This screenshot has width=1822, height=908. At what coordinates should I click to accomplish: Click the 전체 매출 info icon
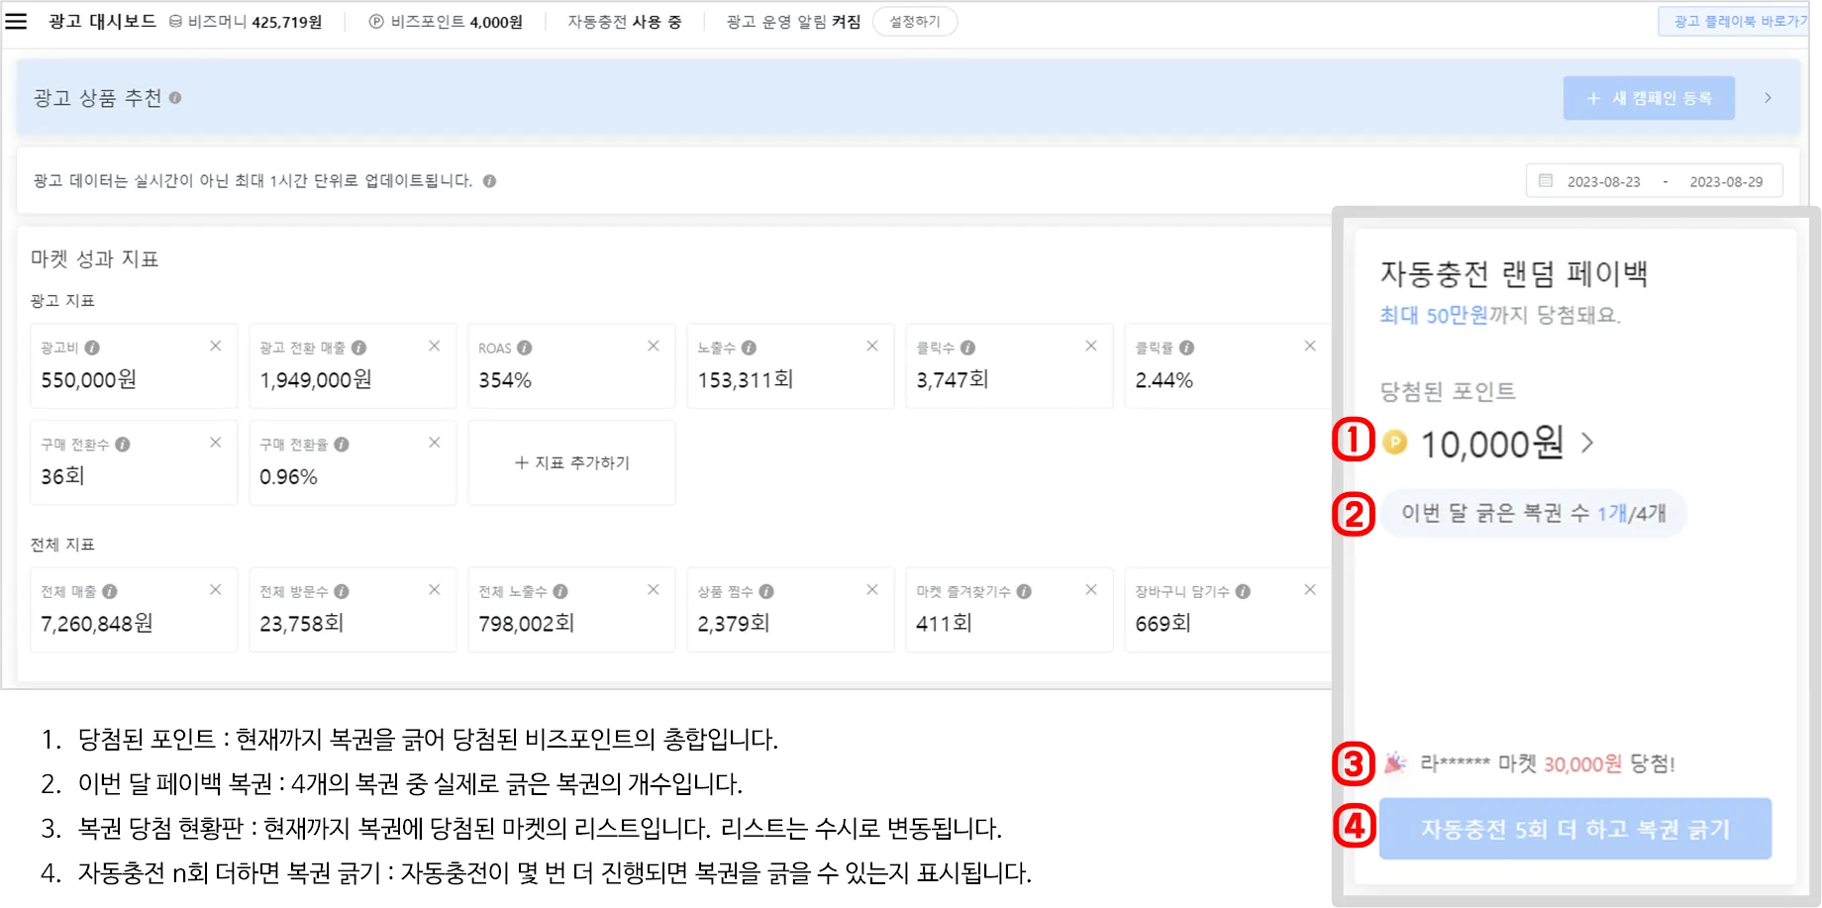click(x=110, y=591)
